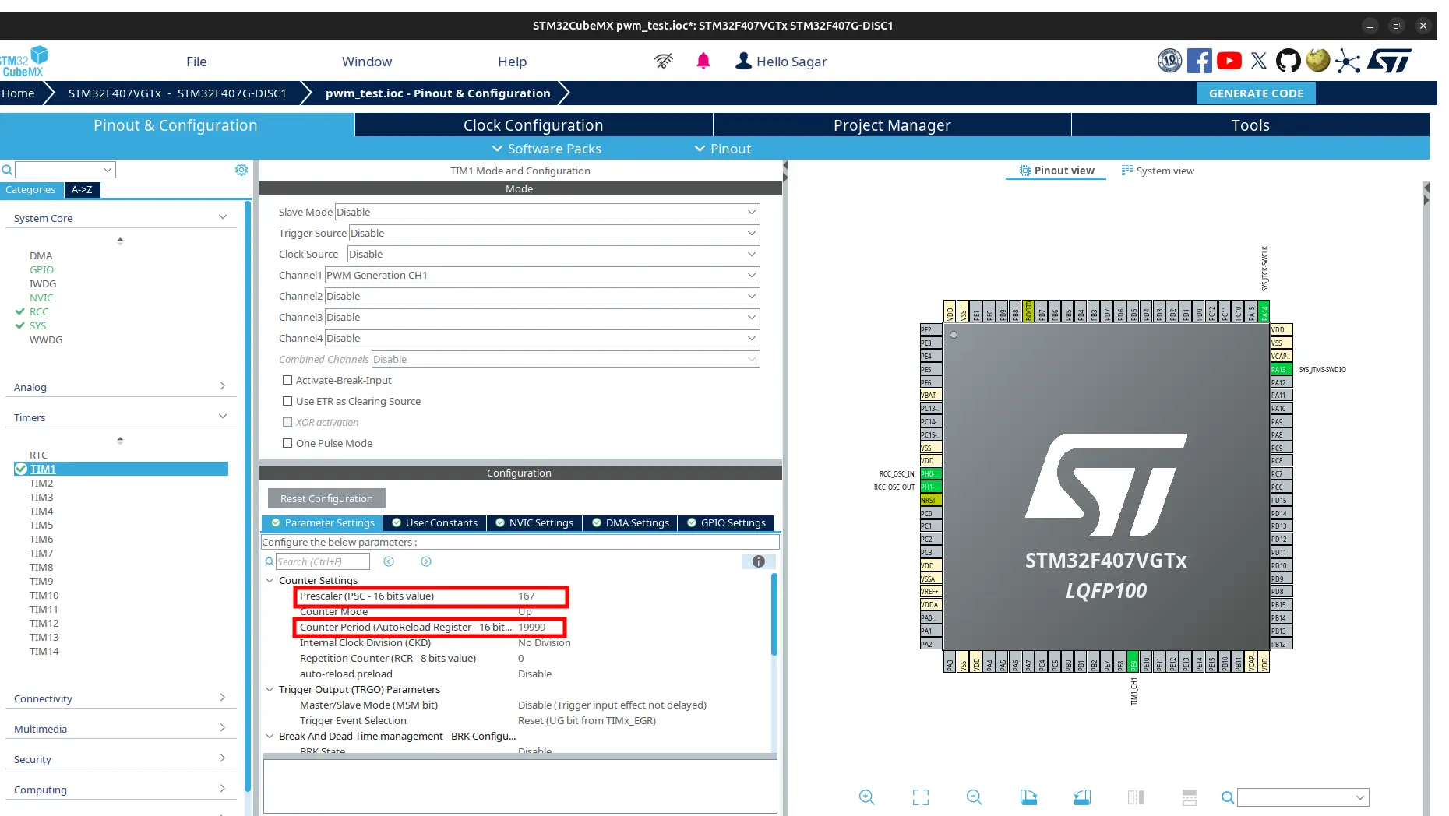The width and height of the screenshot is (1449, 816).
Task: Open the Window menu
Action: tap(367, 62)
